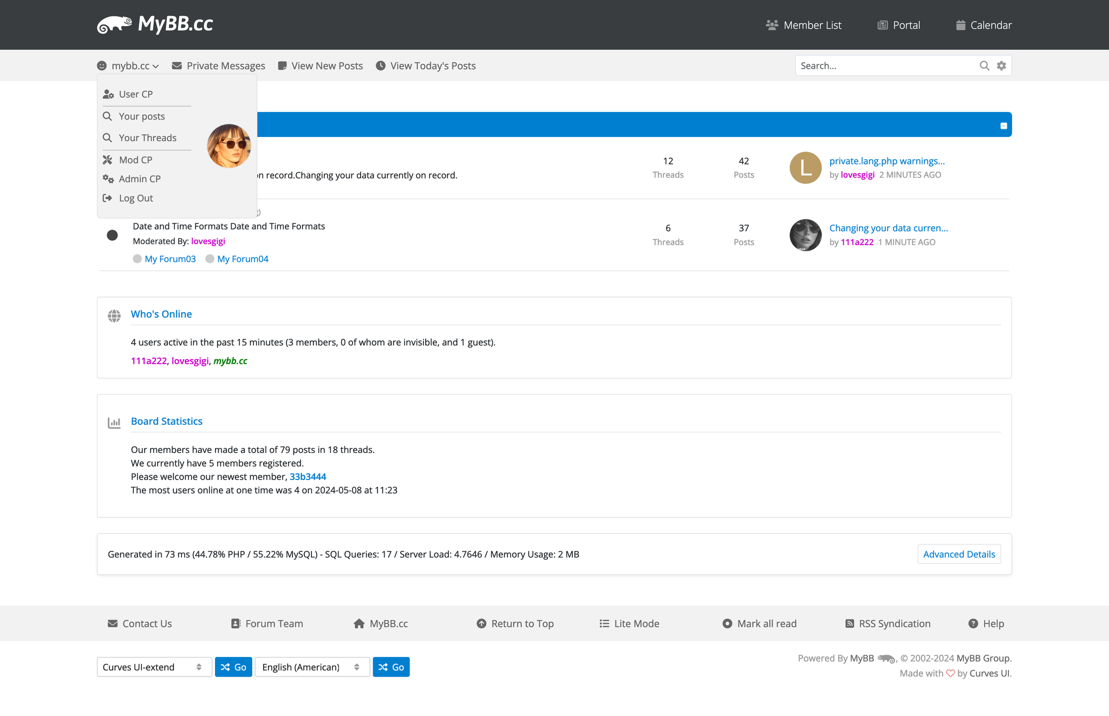The image size is (1109, 716).
Task: Click the Private Messages icon
Action: tap(176, 65)
